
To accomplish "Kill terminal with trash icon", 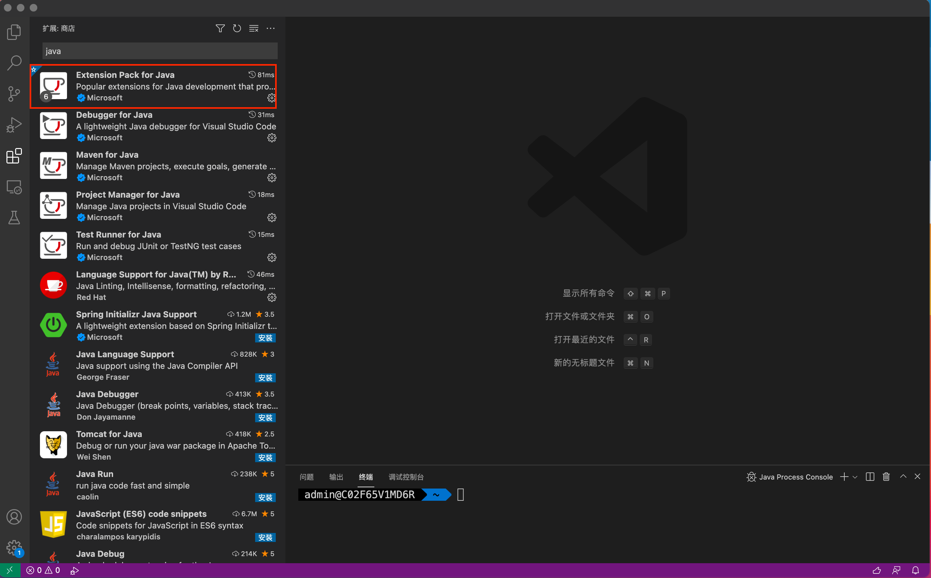I will tap(886, 477).
